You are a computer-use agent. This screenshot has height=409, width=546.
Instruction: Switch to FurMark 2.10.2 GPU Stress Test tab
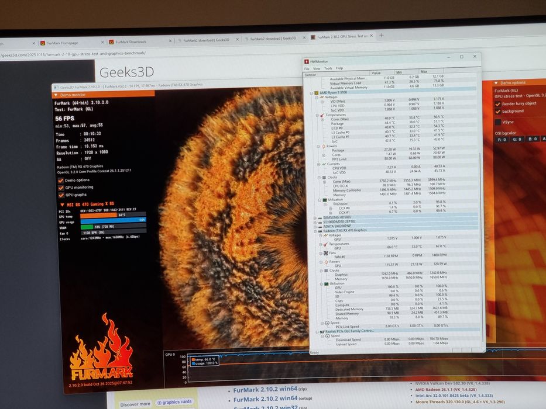(x=341, y=36)
